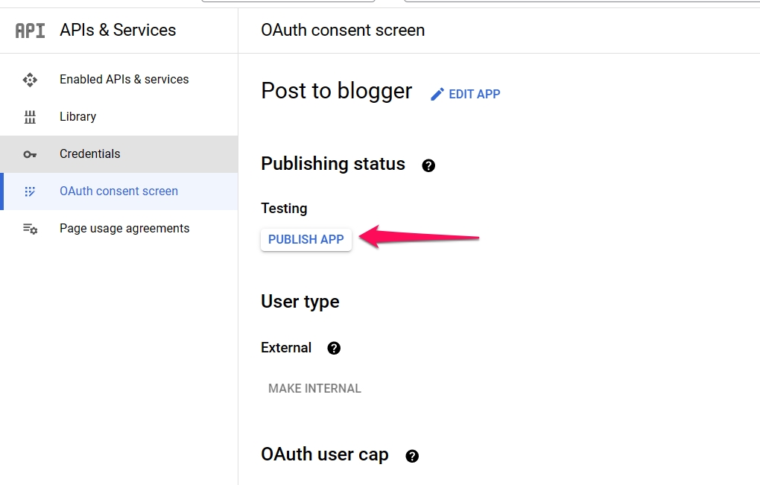Click the EDIT APP link
760x485 pixels.
pyautogui.click(x=465, y=94)
